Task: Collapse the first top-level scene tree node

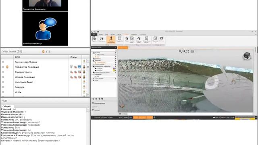Action: click(92, 53)
